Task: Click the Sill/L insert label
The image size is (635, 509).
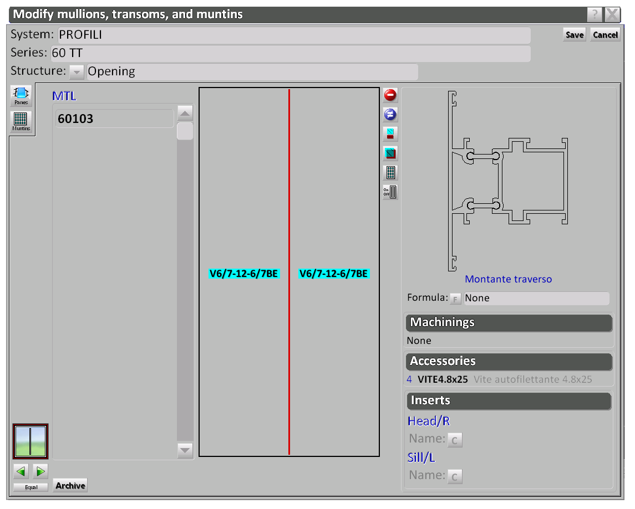Action: [421, 457]
